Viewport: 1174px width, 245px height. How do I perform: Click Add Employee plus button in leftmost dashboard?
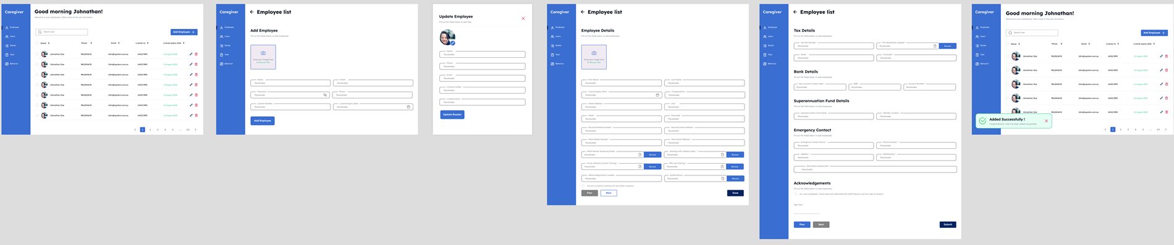click(x=184, y=32)
